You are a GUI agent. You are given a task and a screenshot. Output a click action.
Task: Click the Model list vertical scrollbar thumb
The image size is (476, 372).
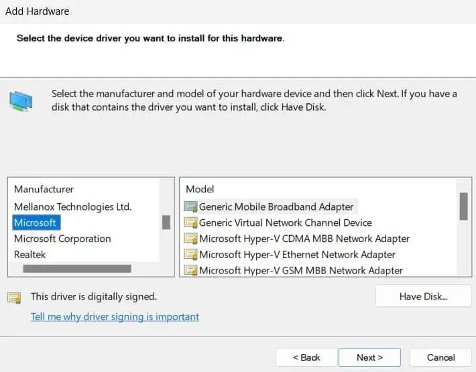(463, 206)
